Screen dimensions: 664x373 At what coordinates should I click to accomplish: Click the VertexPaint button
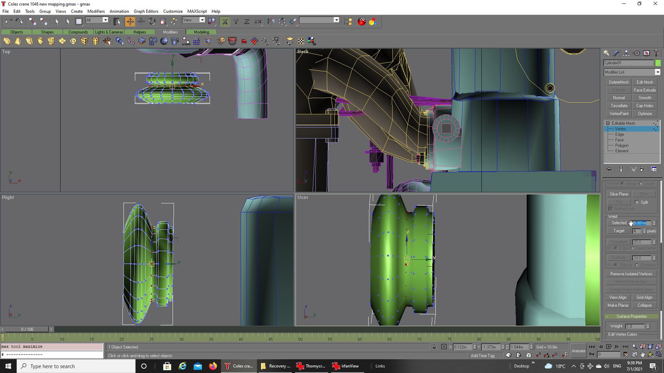(x=618, y=113)
